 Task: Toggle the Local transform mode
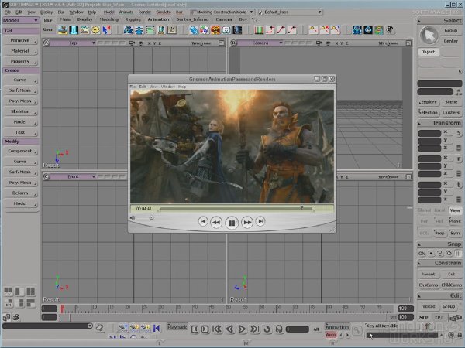coord(439,210)
